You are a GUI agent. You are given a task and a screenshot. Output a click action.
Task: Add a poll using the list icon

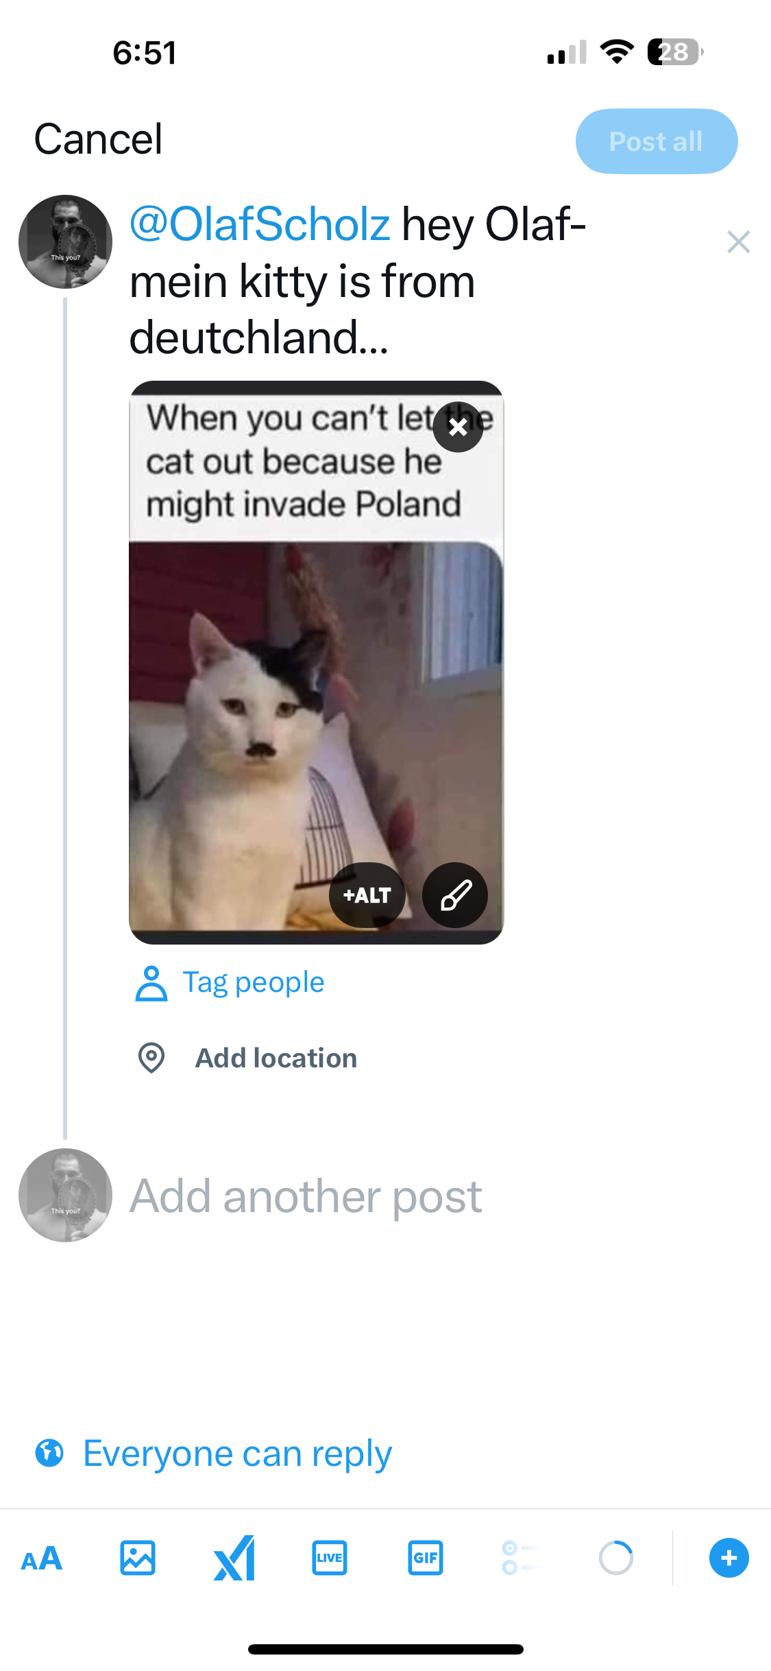point(519,1558)
